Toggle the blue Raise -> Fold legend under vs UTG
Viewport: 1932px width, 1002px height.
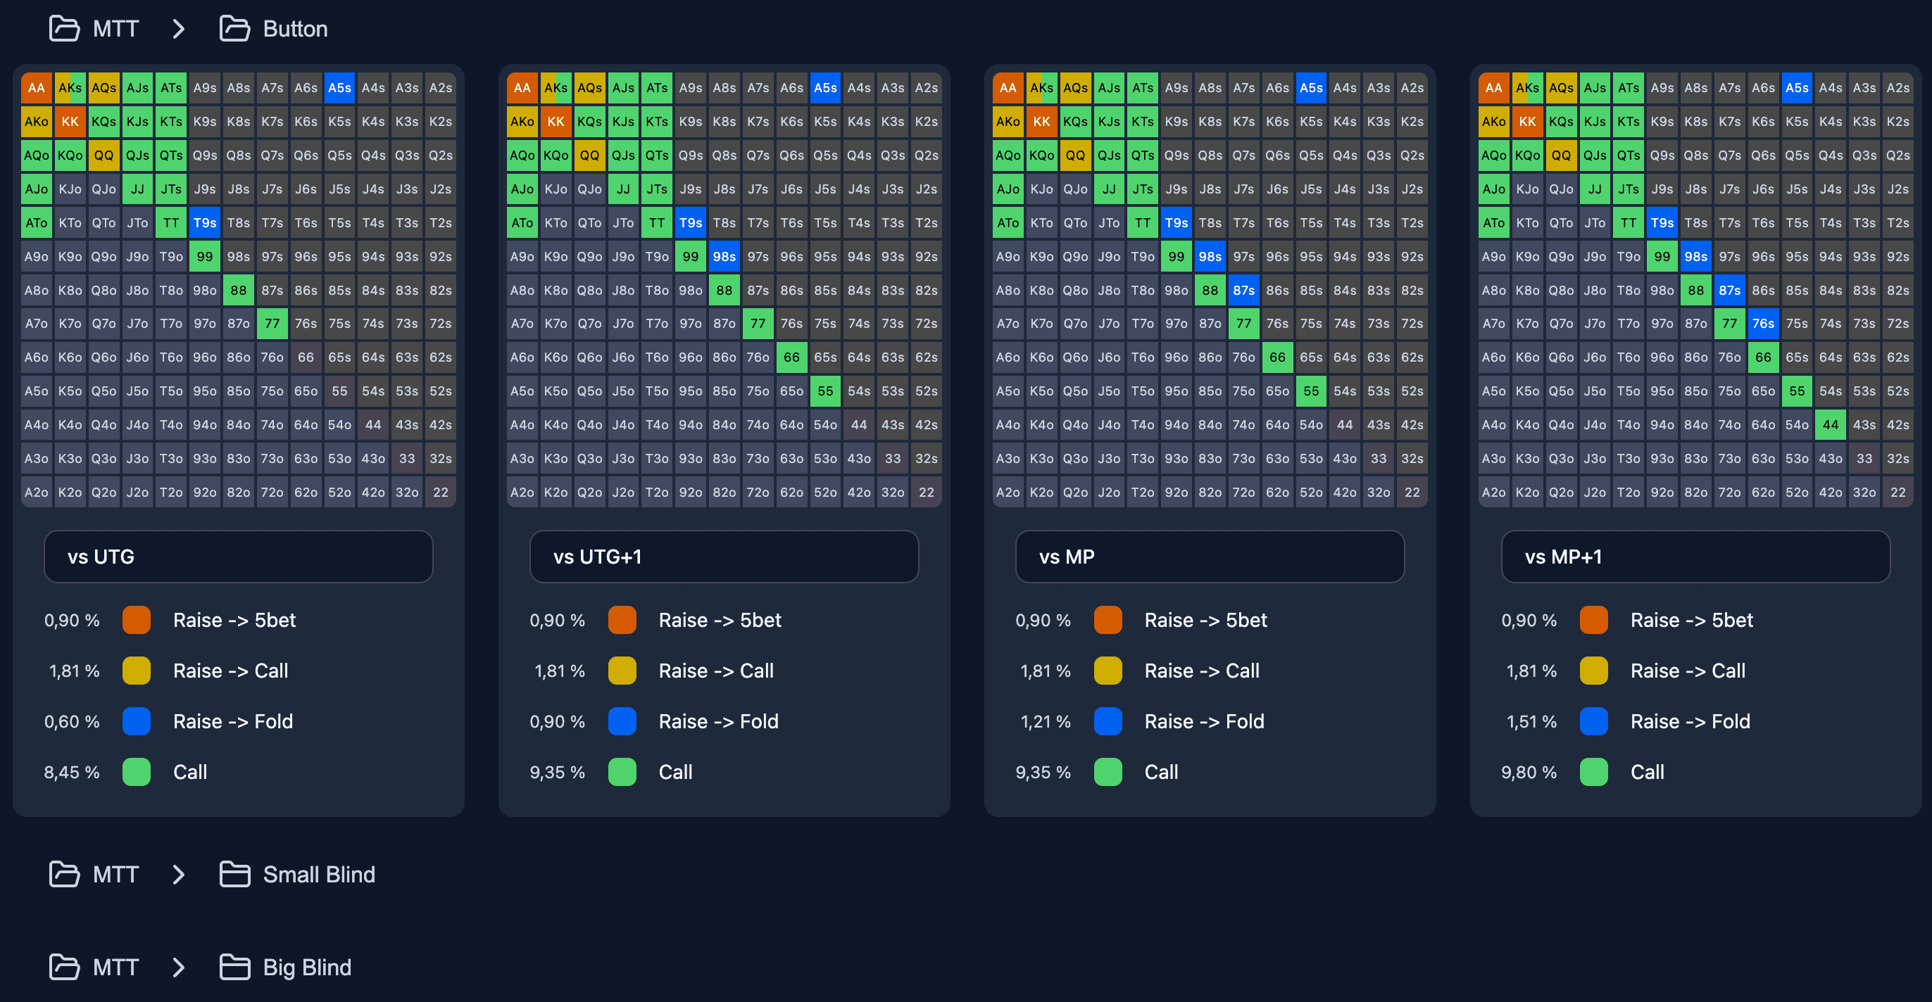(x=136, y=721)
